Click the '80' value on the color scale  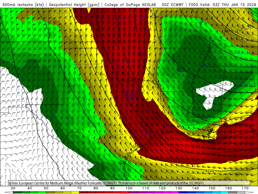[x=96, y=188]
